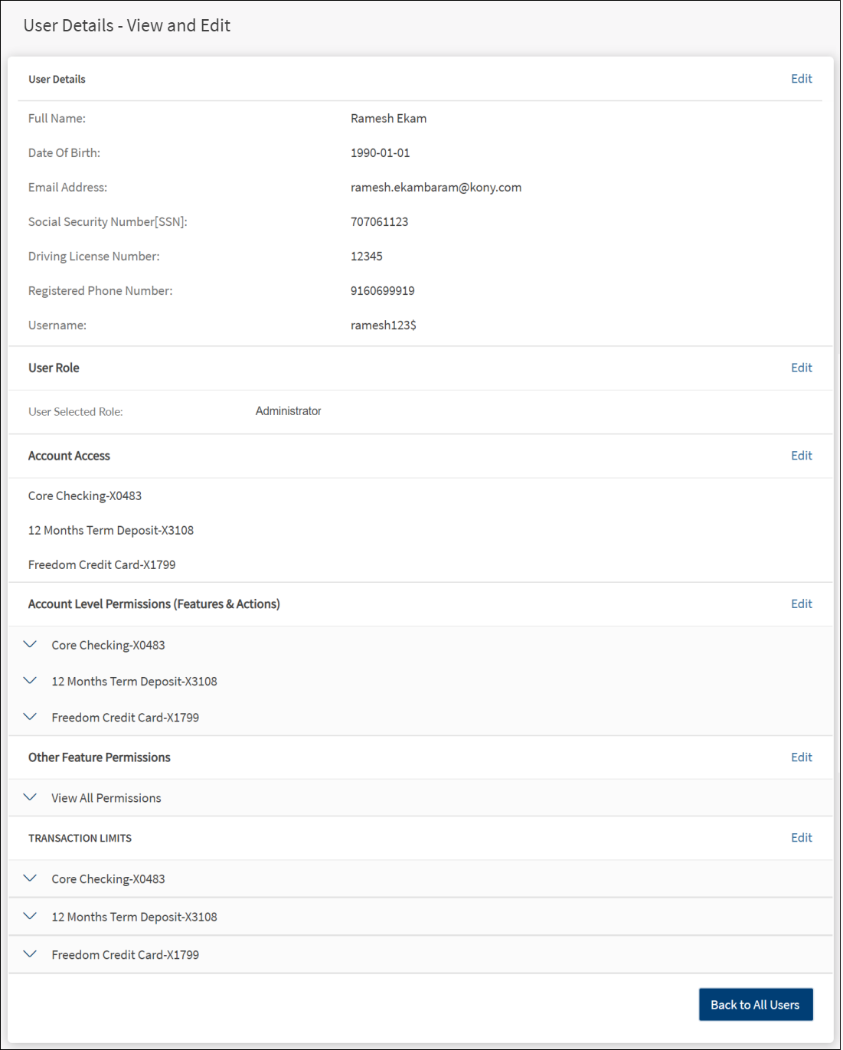Screen dimensions: 843x1050
Task: Click Core Checking-X0483 in Account Access list
Action: pos(85,496)
